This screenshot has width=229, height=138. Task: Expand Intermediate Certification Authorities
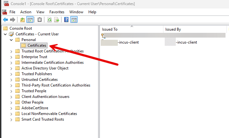11,63
